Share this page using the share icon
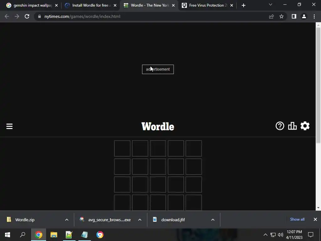This screenshot has width=321, height=241. click(x=271, y=16)
